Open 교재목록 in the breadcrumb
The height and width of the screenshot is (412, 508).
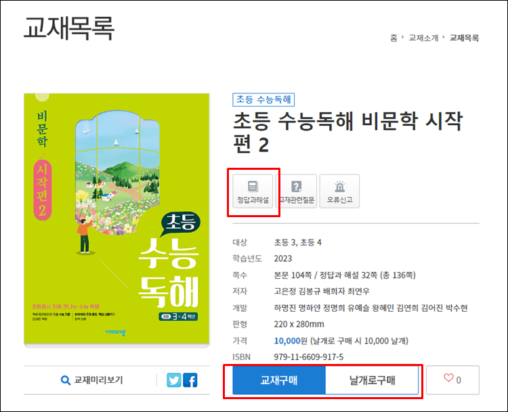click(464, 38)
